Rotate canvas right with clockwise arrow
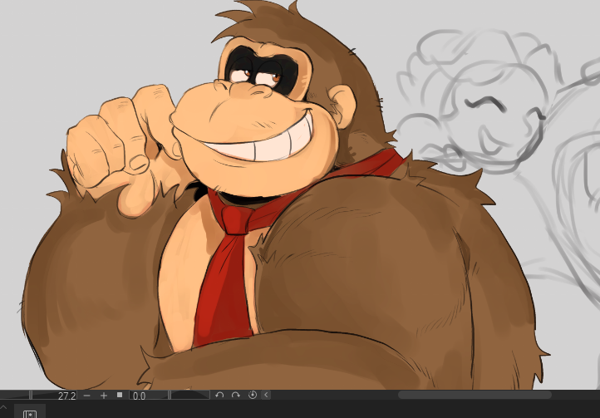 pyautogui.click(x=236, y=395)
